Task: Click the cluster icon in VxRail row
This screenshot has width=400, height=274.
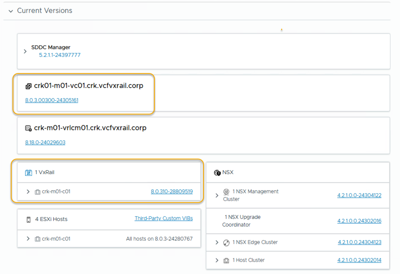Action: pos(37,192)
